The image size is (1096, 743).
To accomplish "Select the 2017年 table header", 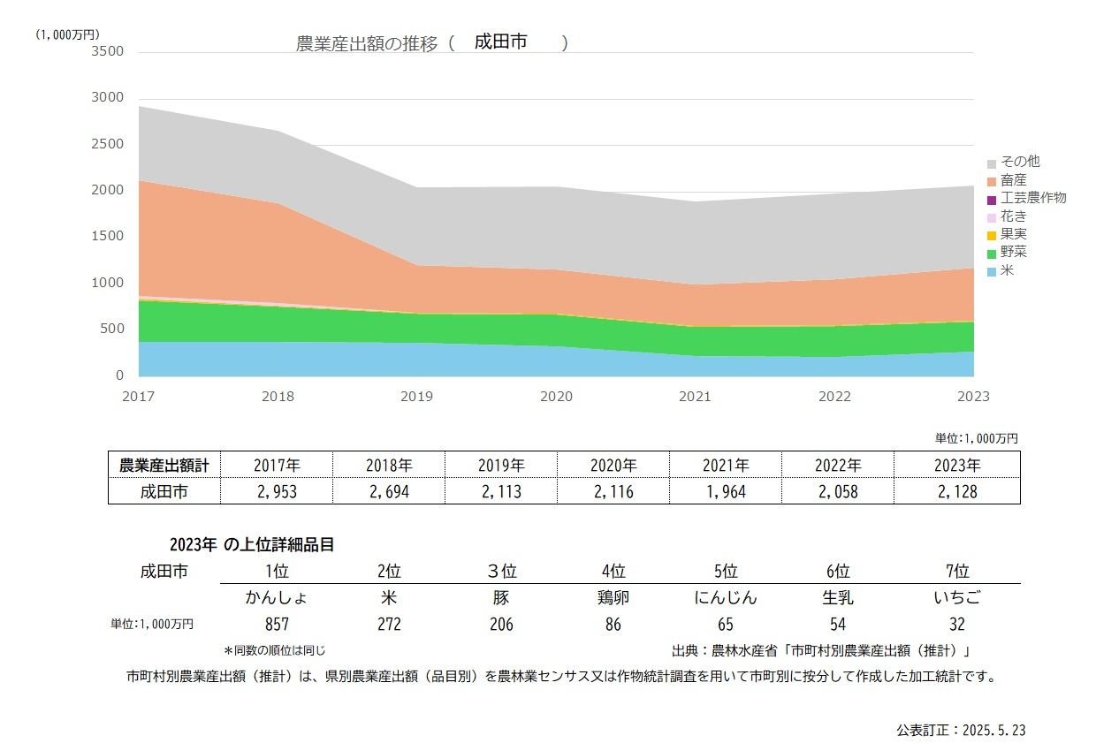I will [x=277, y=464].
